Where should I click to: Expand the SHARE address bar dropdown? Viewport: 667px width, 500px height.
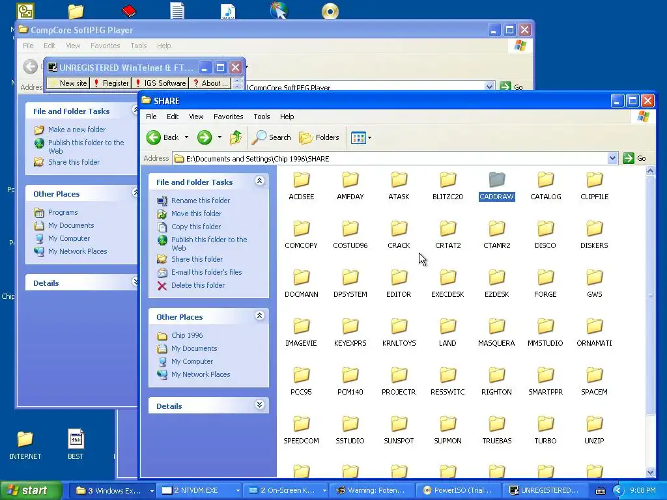612,159
